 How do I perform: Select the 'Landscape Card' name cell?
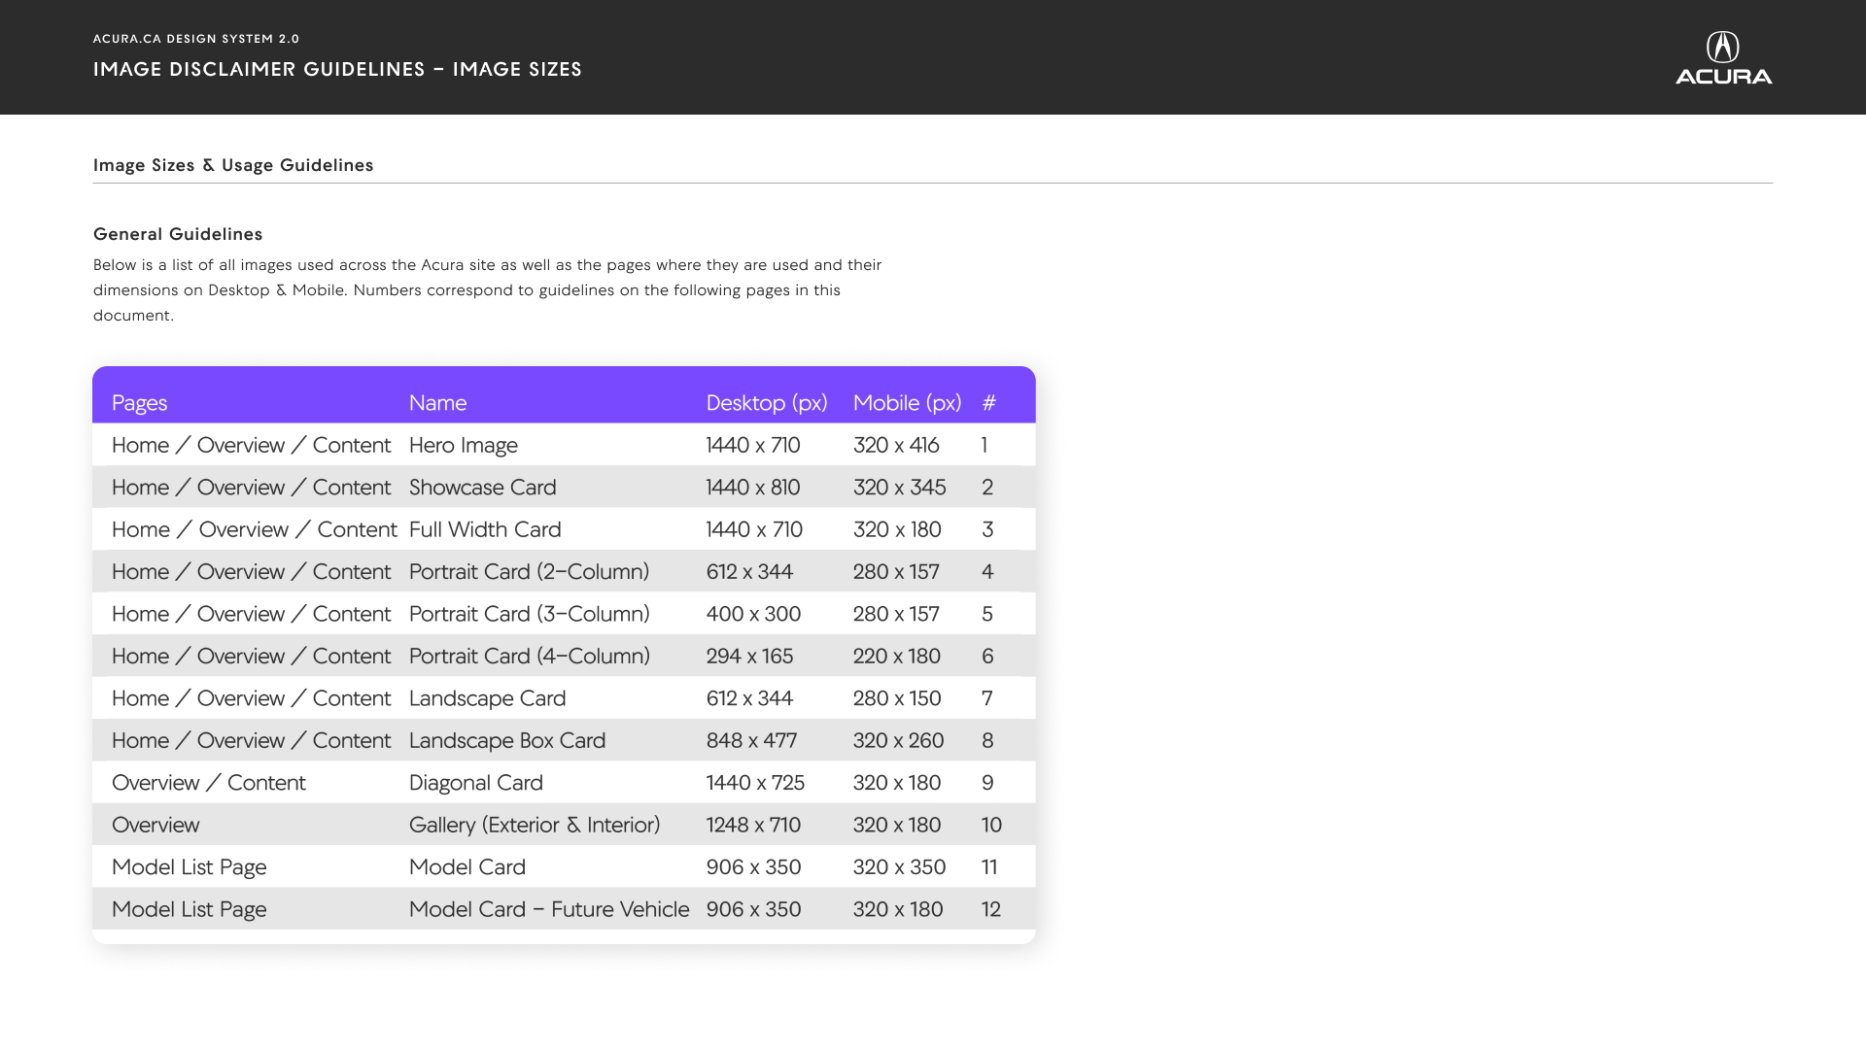[x=487, y=698]
